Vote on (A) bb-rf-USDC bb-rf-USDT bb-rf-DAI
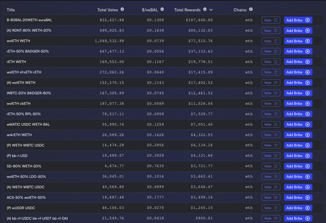The height and width of the screenshot is (223, 326). click(271, 218)
